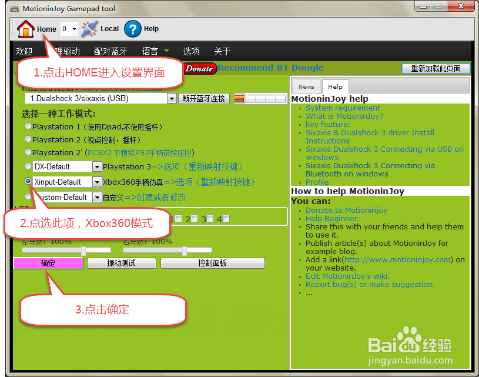Click the 断开蓝牙连接 disconnect button
The image size is (479, 377).
tap(204, 98)
